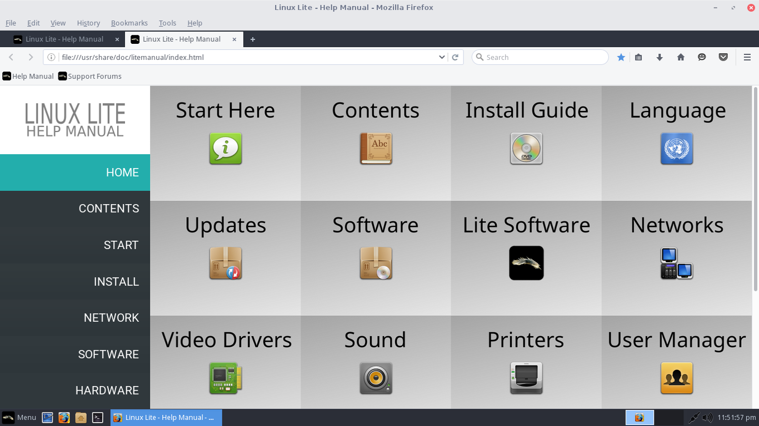Screen dimensions: 759x426
Task: Click the Install Guide DVD disc icon
Action: [x=526, y=149]
